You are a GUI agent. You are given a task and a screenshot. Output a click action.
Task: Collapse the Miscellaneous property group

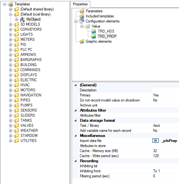point(75,136)
